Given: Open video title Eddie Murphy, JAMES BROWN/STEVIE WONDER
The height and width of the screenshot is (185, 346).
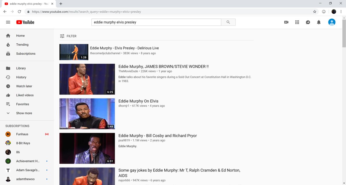Looking at the screenshot, I should 163,66.
